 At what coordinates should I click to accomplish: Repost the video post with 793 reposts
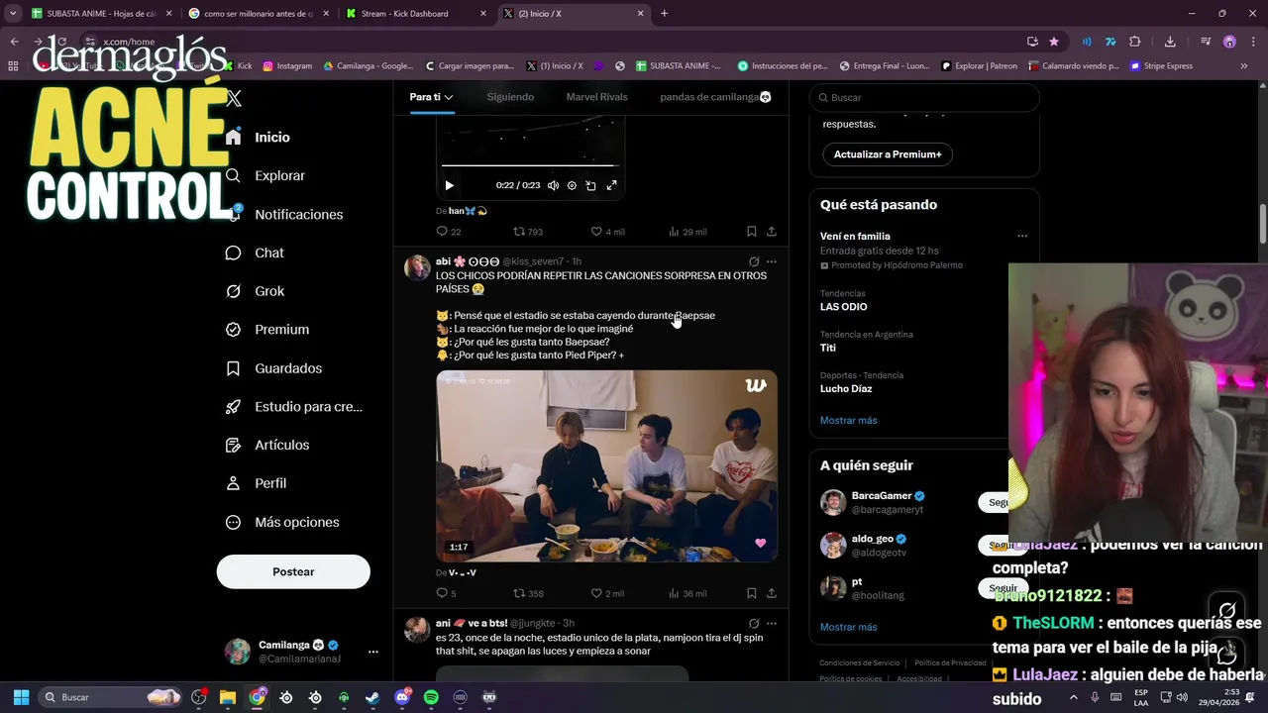point(528,232)
